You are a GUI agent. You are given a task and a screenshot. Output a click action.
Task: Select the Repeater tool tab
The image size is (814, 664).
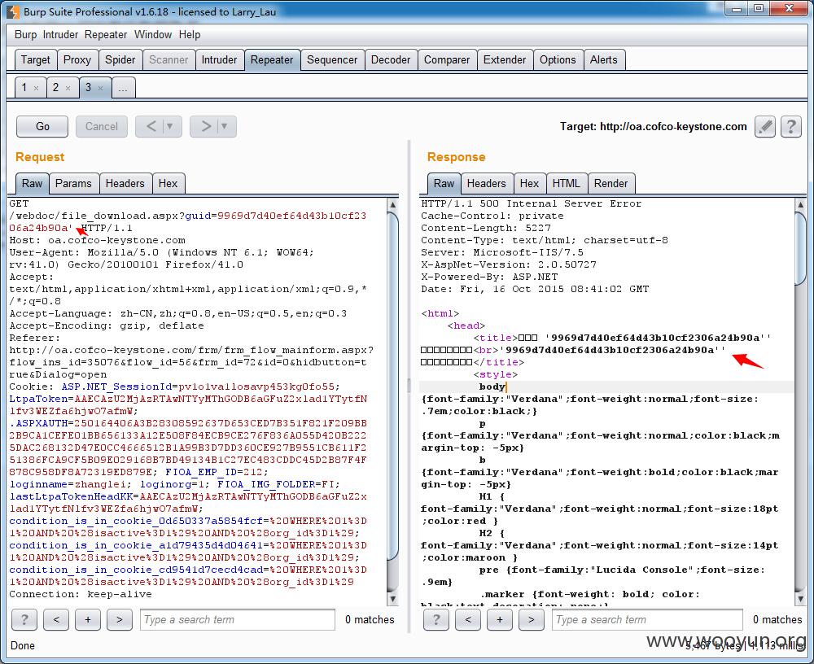coord(272,59)
